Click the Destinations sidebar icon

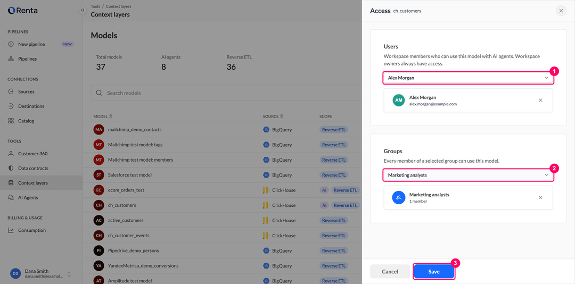click(x=11, y=106)
